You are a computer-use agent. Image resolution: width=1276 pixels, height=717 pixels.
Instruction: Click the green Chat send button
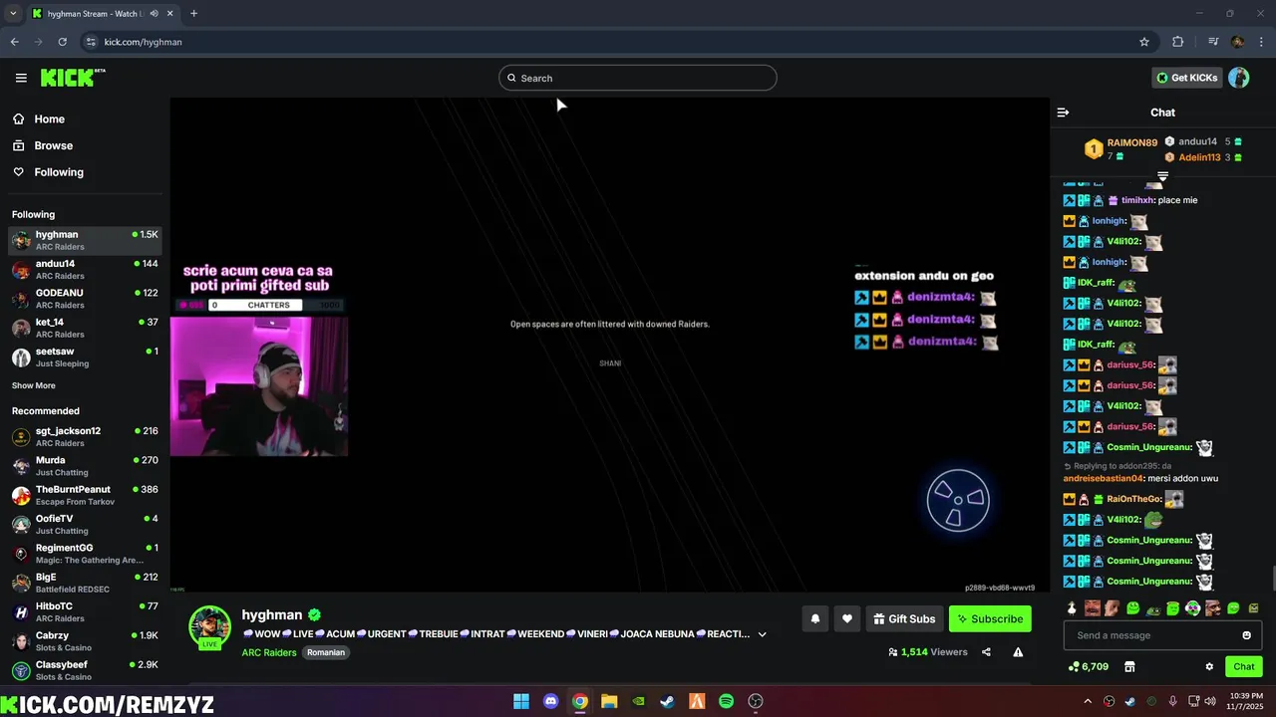point(1244,666)
